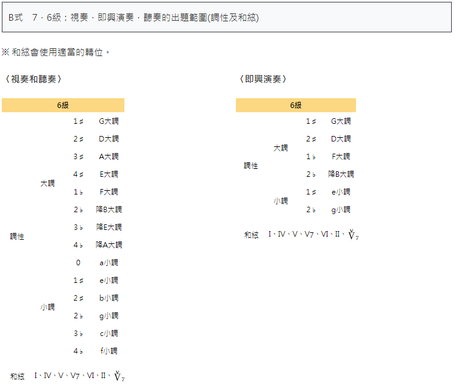Click the 和絃 chord list under 即興演奏
456x386 pixels.
coord(313,235)
